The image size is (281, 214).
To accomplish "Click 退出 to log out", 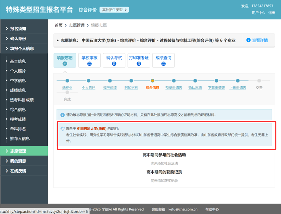I will [x=272, y=13].
